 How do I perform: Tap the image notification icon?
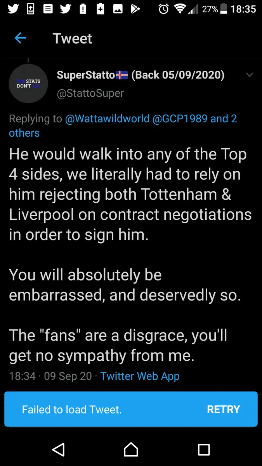coord(118,9)
